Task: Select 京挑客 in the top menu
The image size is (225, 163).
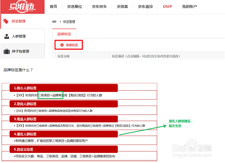Action: pyautogui.click(x=122, y=7)
